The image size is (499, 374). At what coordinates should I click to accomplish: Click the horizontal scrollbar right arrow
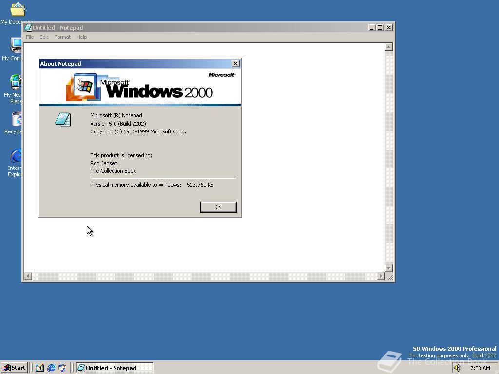381,276
